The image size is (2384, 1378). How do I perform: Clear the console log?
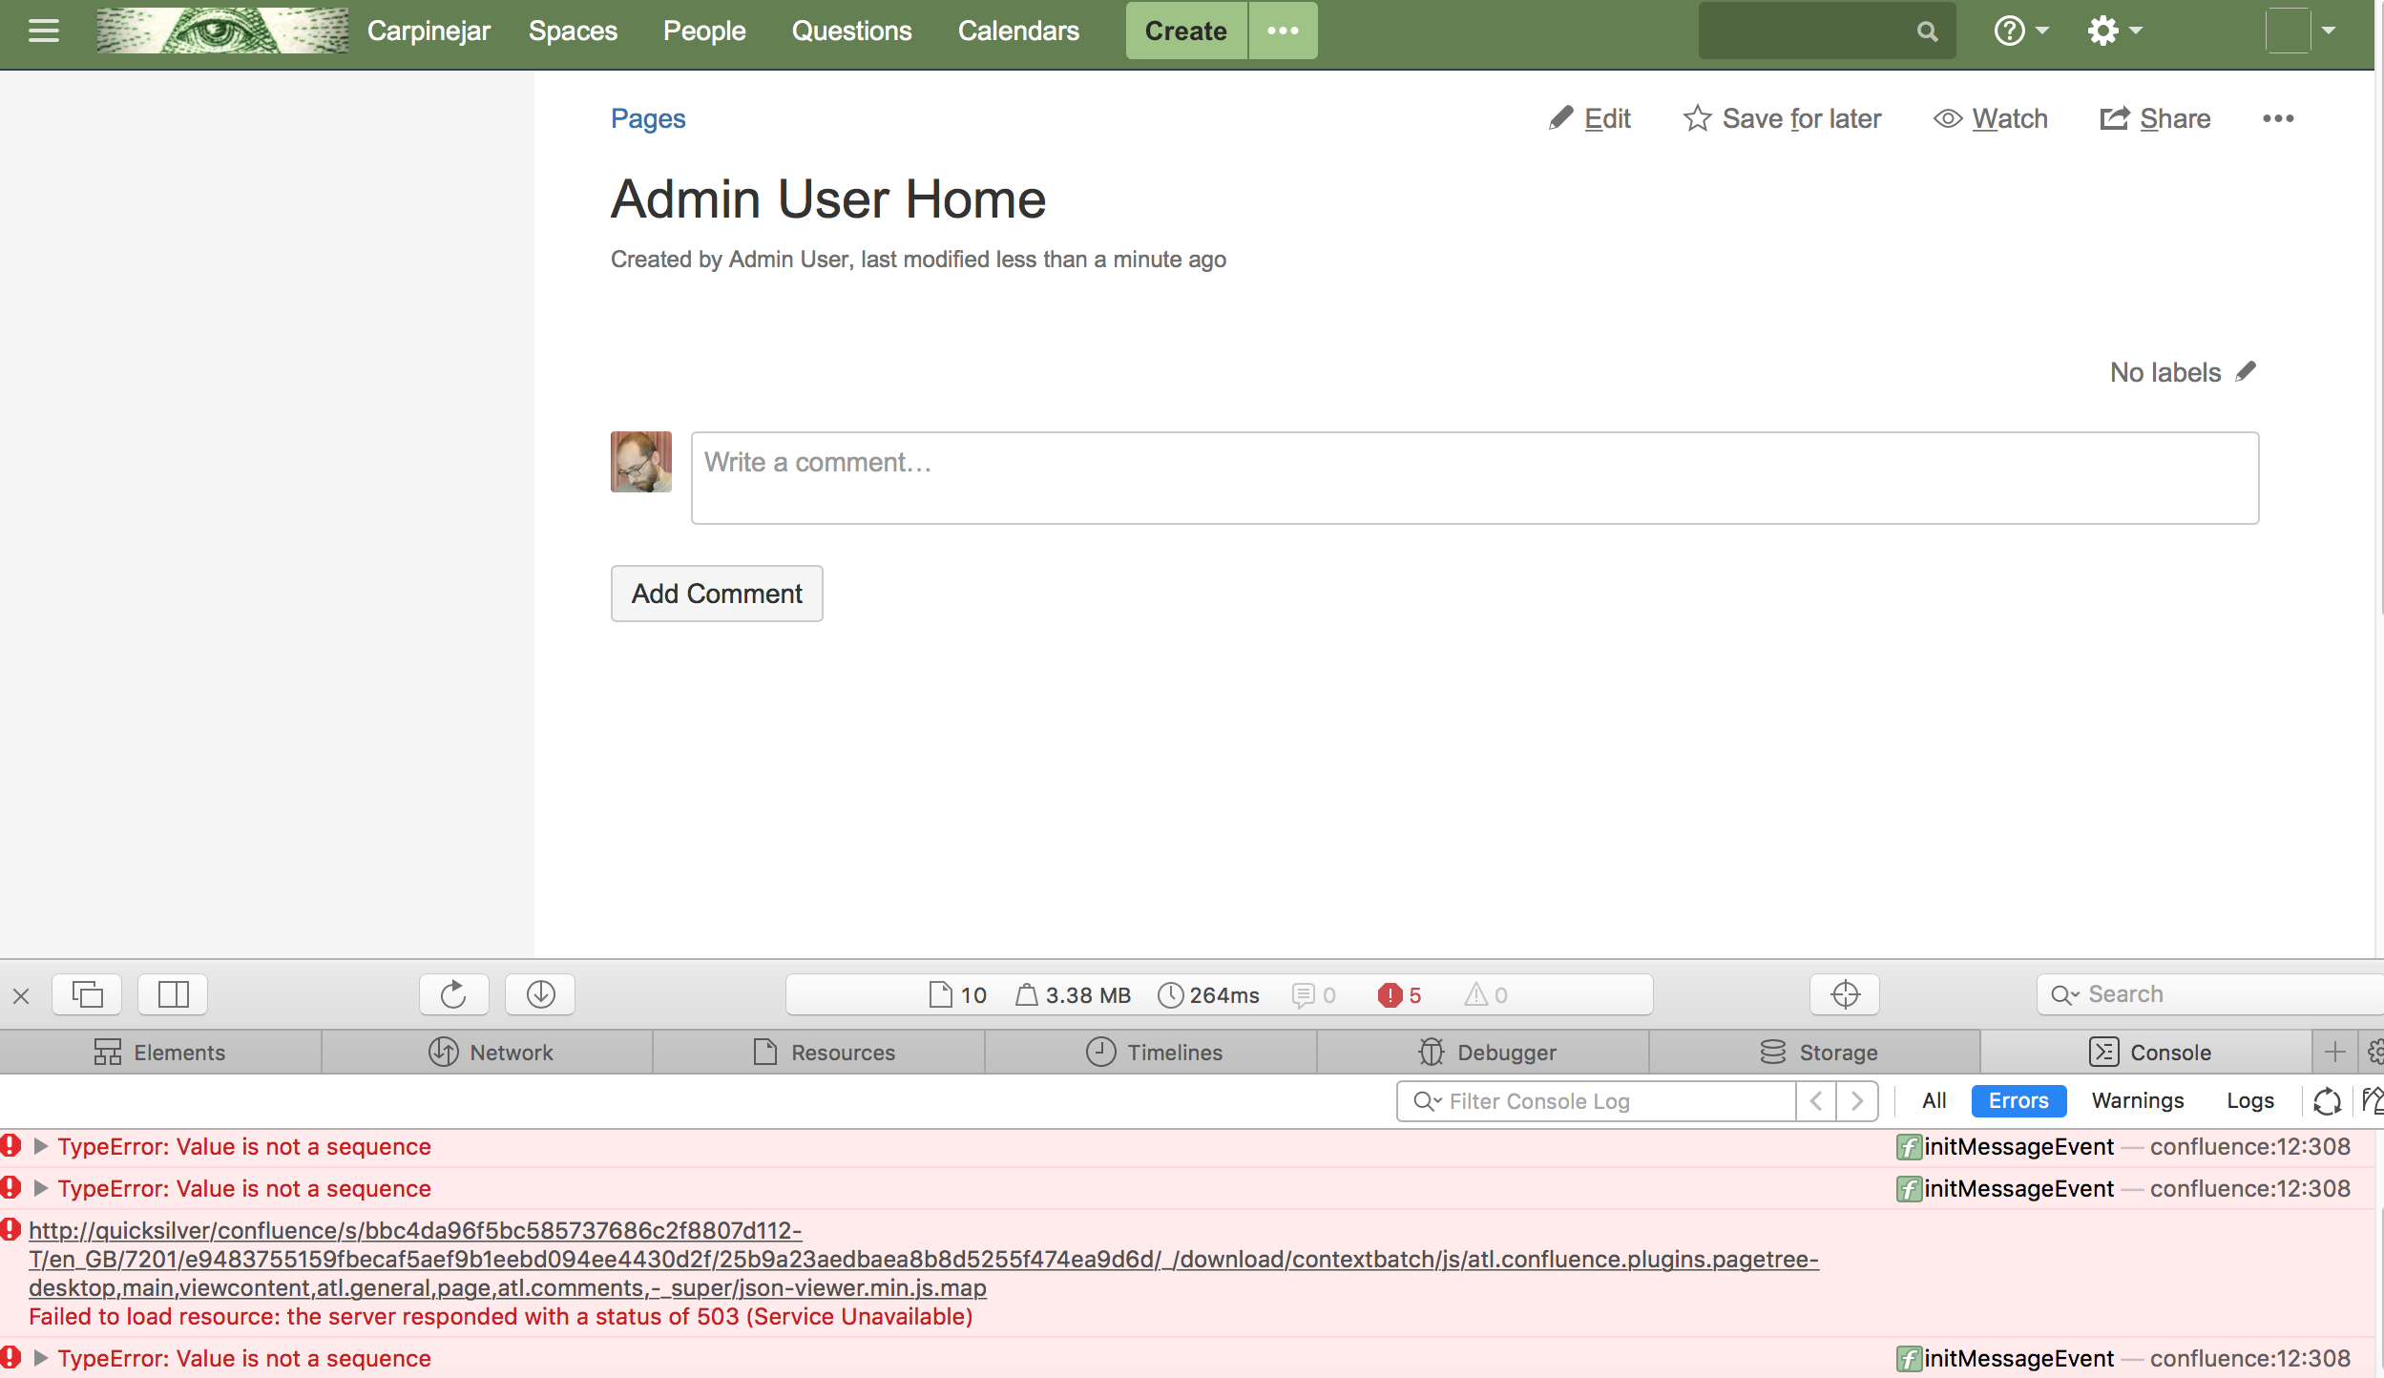point(2373,1100)
